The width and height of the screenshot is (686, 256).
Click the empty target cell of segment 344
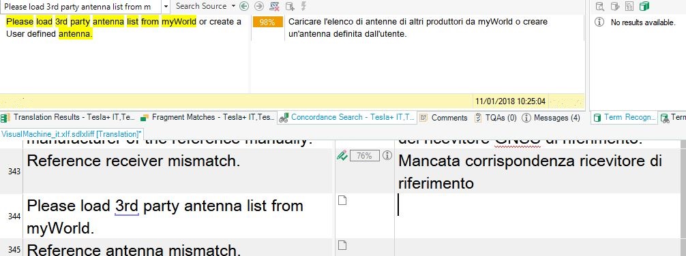pyautogui.click(x=538, y=216)
